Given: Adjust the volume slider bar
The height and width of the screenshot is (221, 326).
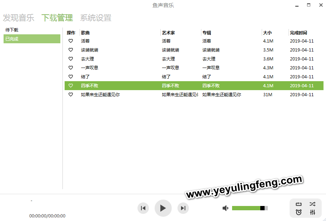Looking at the screenshot, I should tap(250, 208).
